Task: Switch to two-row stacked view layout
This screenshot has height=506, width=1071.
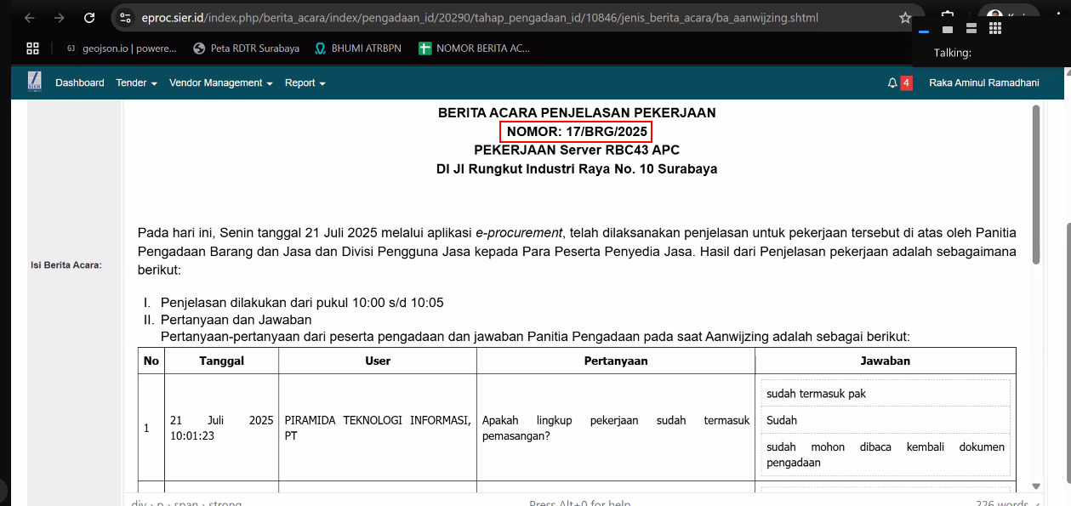Action: [971, 30]
